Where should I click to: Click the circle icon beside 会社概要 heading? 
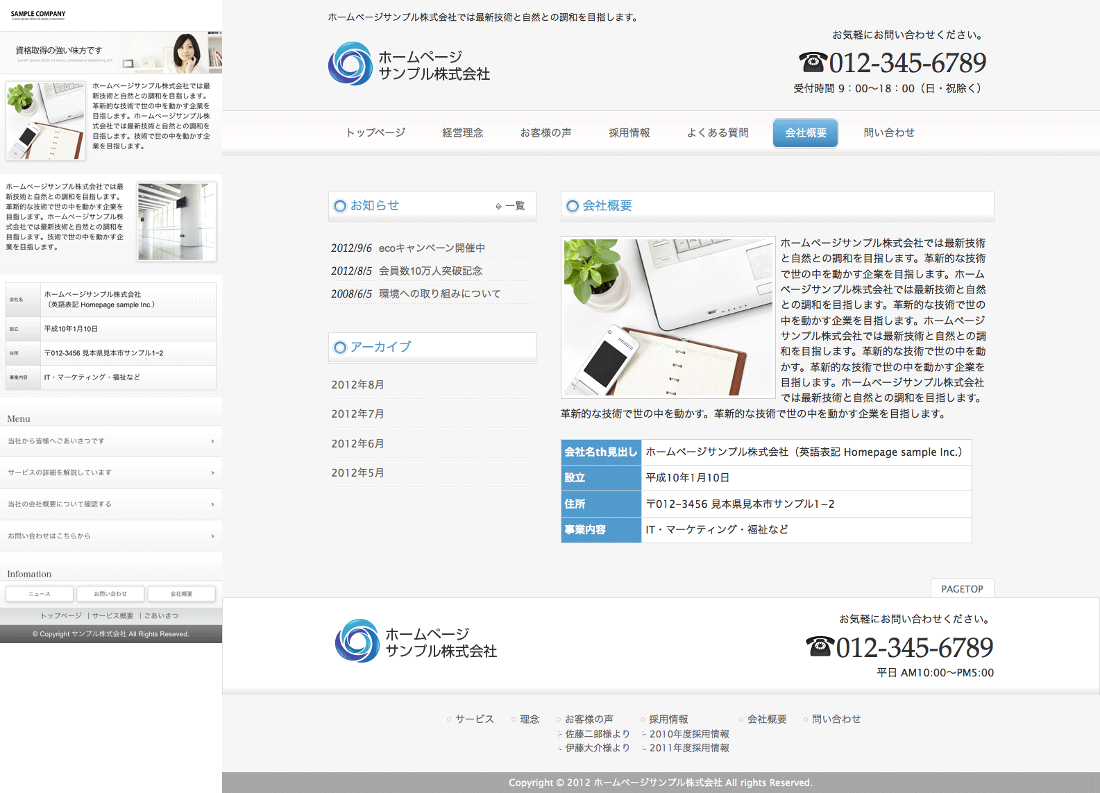[573, 206]
